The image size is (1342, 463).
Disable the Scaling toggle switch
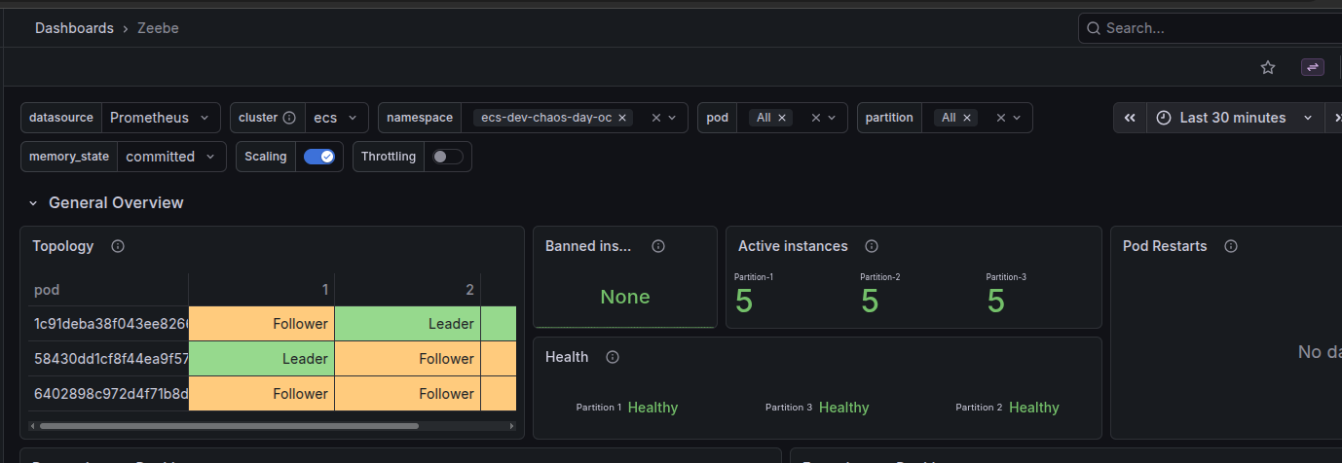pos(319,157)
